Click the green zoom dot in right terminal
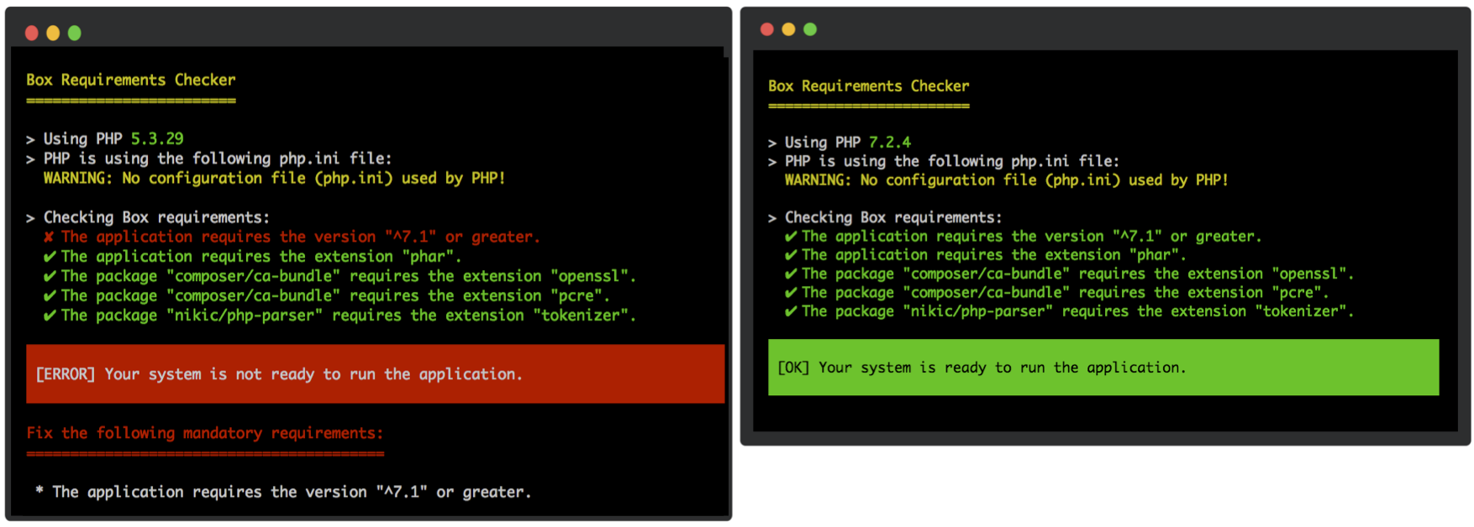The width and height of the screenshot is (1474, 527). pos(810,29)
